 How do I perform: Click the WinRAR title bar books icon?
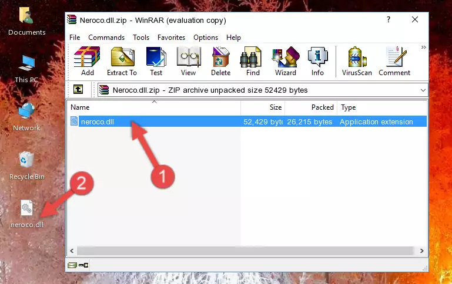pos(72,19)
